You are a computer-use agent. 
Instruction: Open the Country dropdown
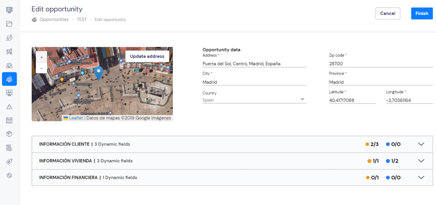pos(254,100)
